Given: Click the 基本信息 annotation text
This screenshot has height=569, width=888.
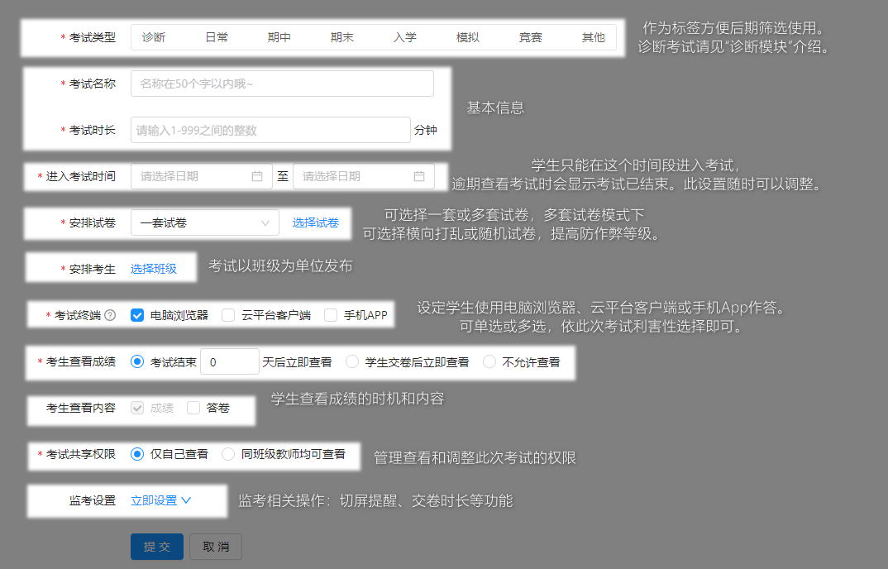Looking at the screenshot, I should pos(495,108).
